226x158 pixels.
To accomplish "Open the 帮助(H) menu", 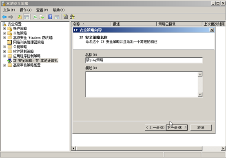I will (58, 10).
